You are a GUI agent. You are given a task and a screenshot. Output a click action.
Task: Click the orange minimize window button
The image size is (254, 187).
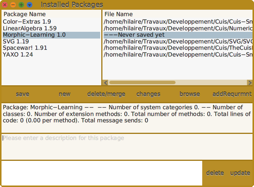[x=13, y=5]
